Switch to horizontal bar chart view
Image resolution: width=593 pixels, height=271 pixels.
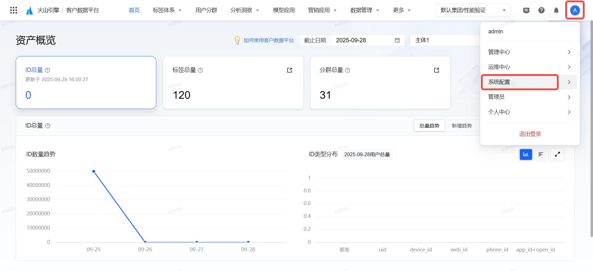coord(541,154)
